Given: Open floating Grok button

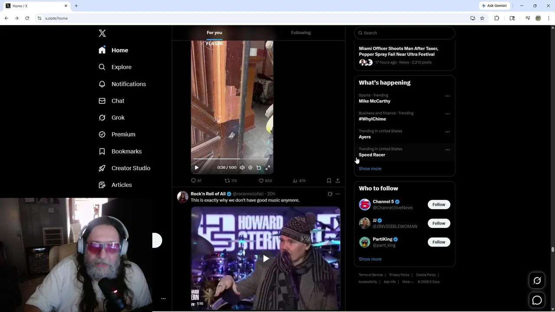Looking at the screenshot, I should [x=537, y=281].
